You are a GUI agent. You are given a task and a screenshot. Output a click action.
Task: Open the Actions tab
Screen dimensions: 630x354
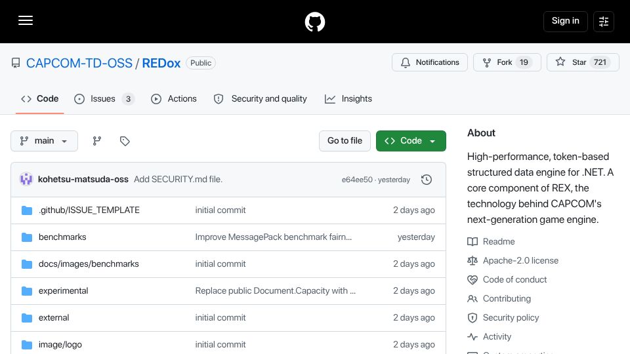click(173, 99)
